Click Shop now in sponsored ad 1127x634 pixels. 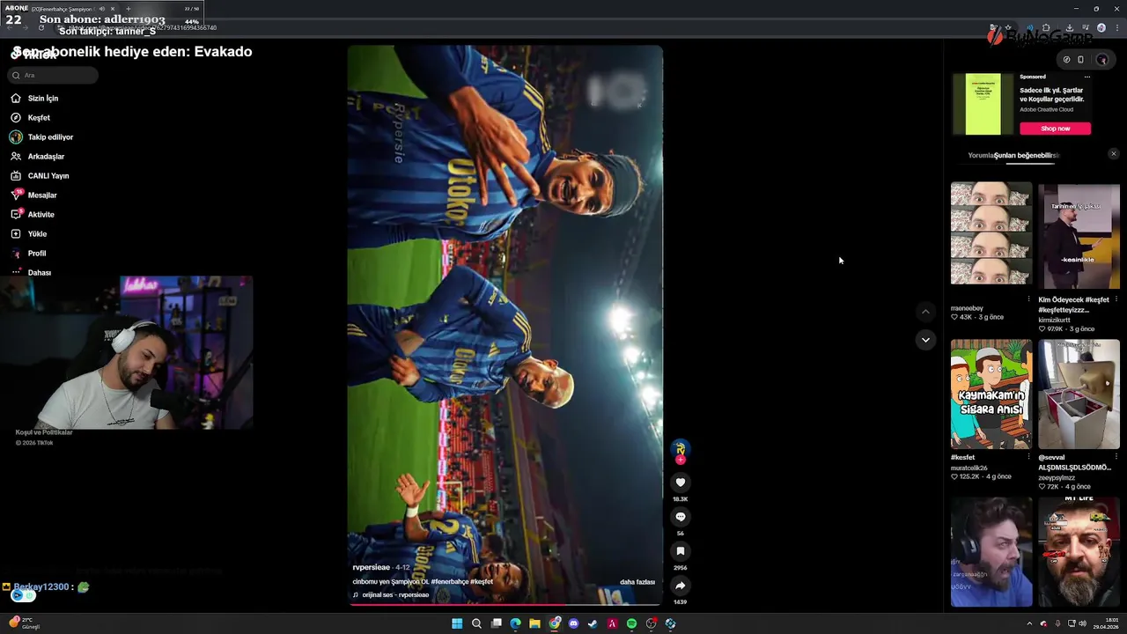tap(1055, 129)
